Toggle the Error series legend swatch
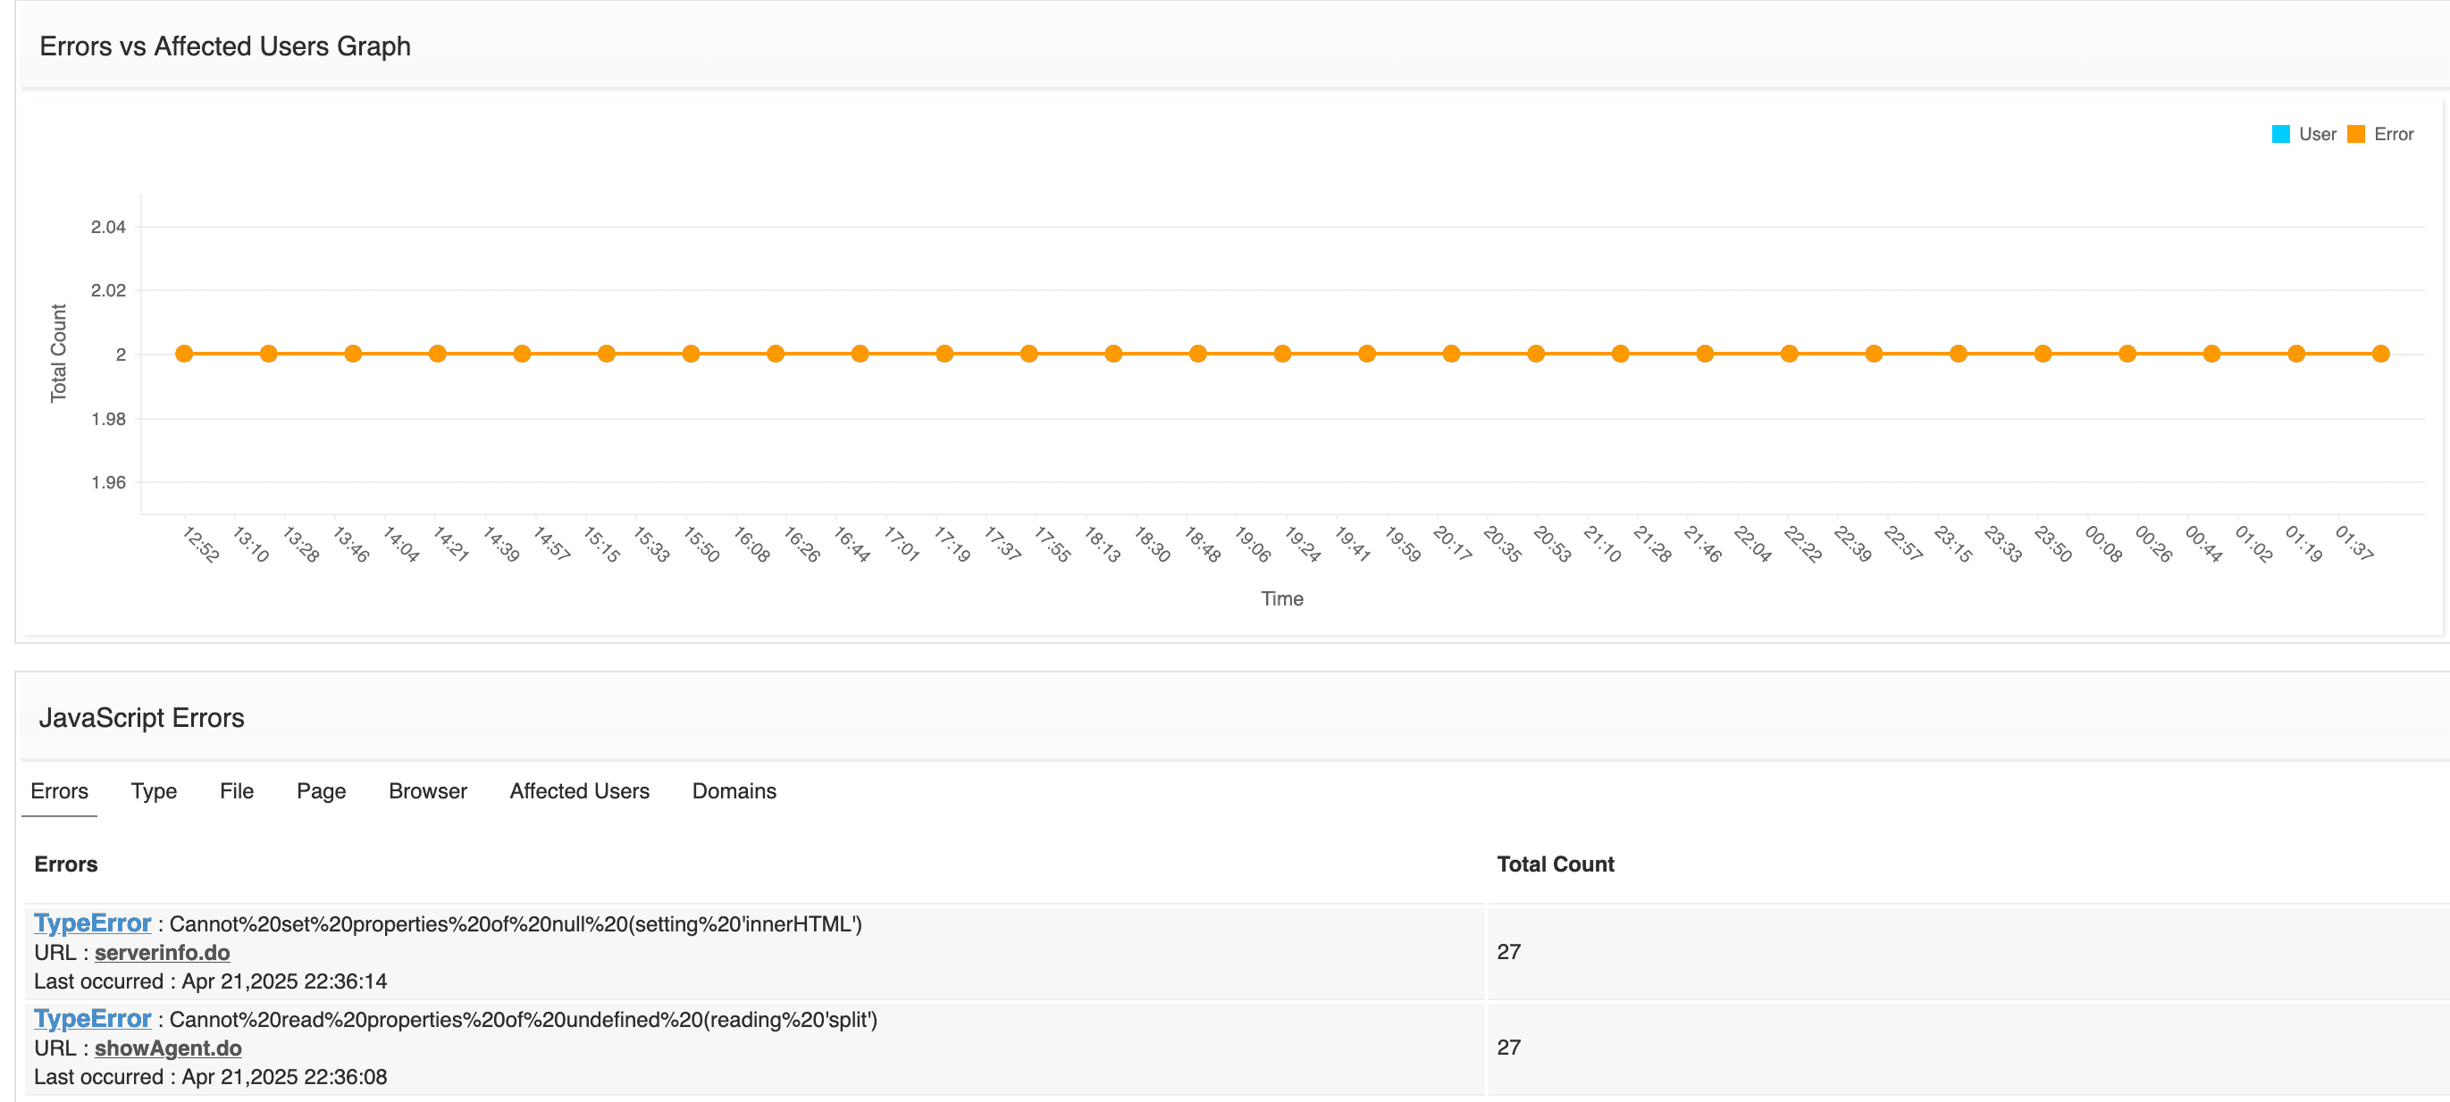 pos(2355,134)
